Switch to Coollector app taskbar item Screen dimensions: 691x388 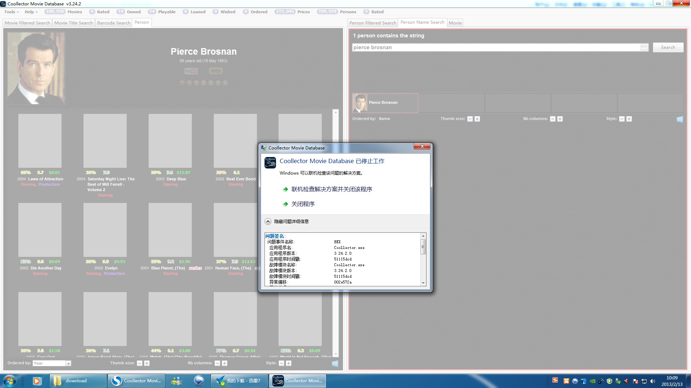298,381
